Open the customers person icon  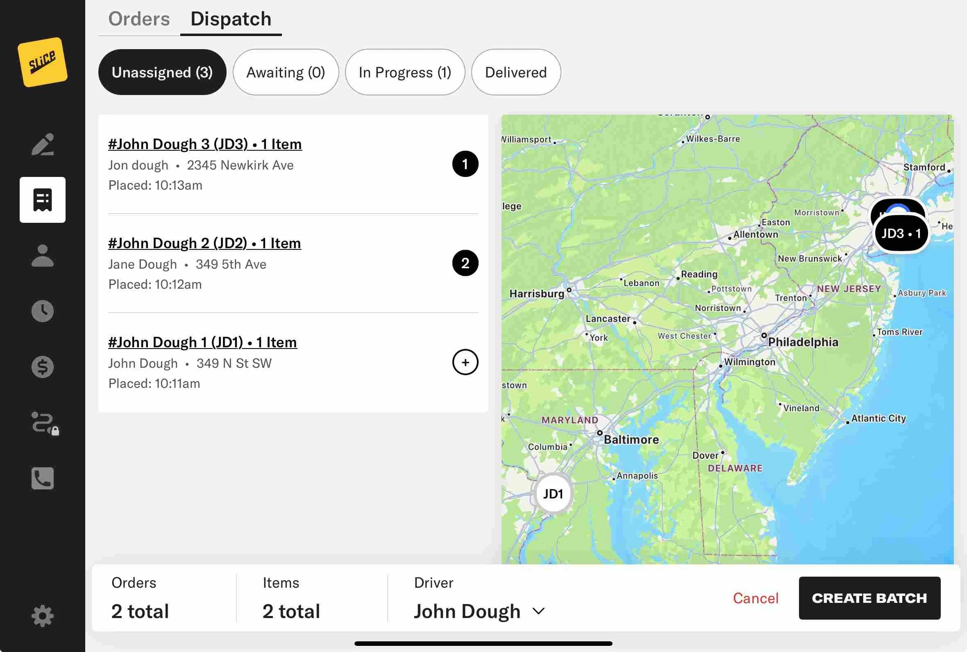(43, 255)
